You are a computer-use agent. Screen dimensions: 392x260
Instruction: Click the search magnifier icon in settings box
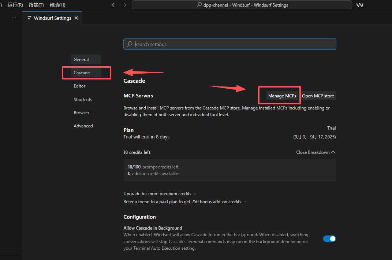pos(129,44)
